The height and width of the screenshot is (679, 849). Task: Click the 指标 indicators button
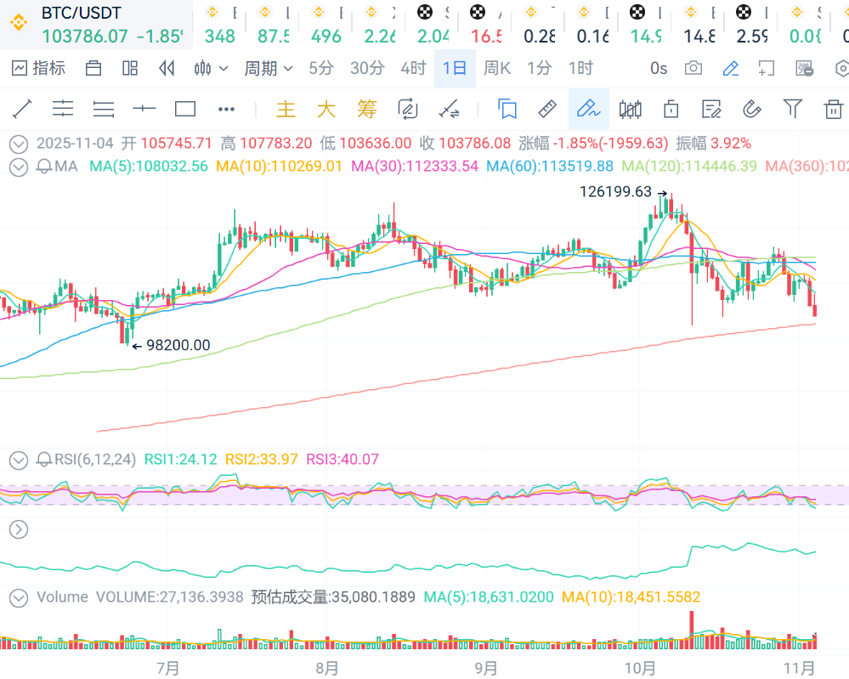[39, 68]
